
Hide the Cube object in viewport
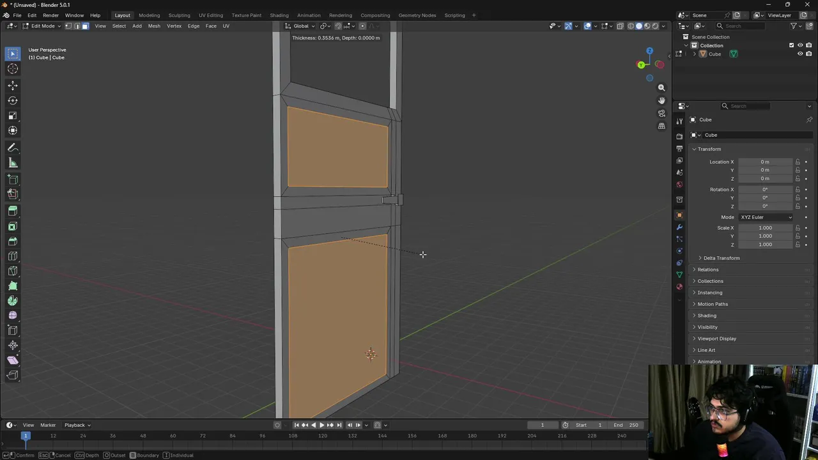coord(800,54)
